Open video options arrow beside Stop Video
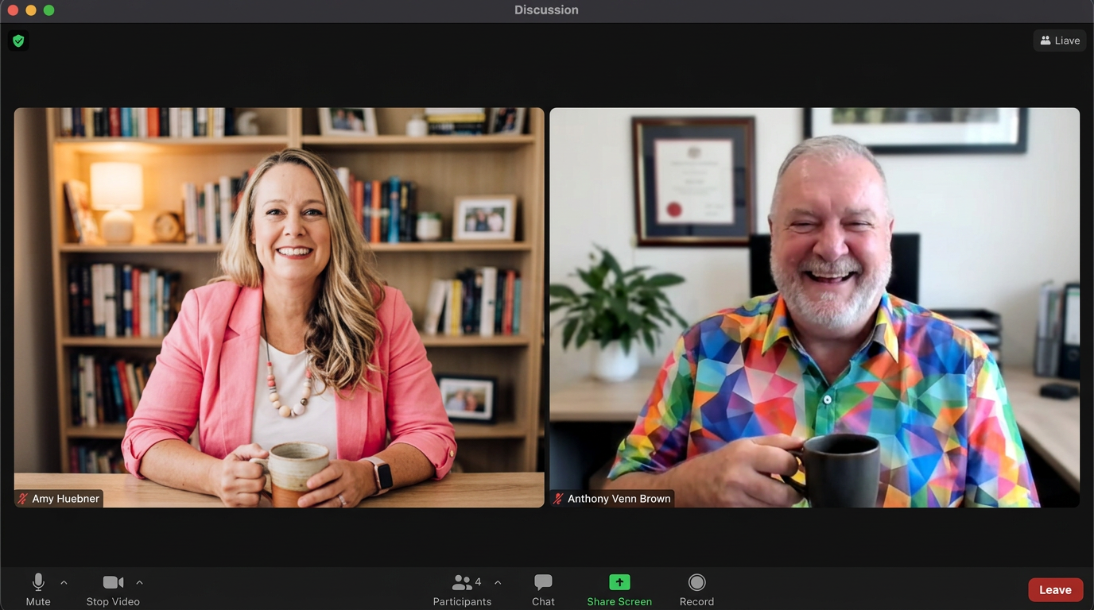The height and width of the screenshot is (610, 1094). (139, 582)
